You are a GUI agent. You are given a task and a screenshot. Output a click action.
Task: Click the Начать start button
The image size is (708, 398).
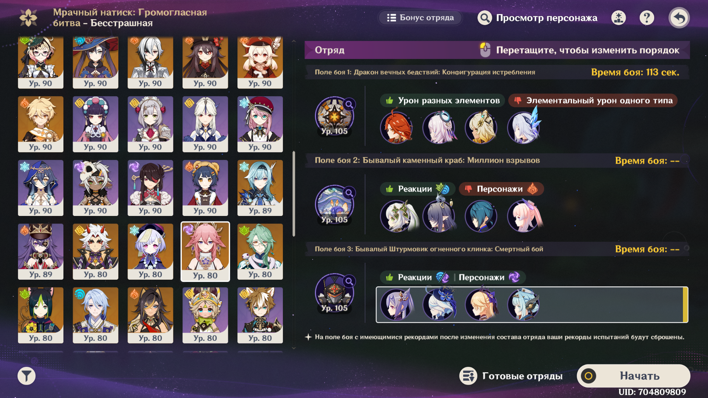click(x=633, y=376)
